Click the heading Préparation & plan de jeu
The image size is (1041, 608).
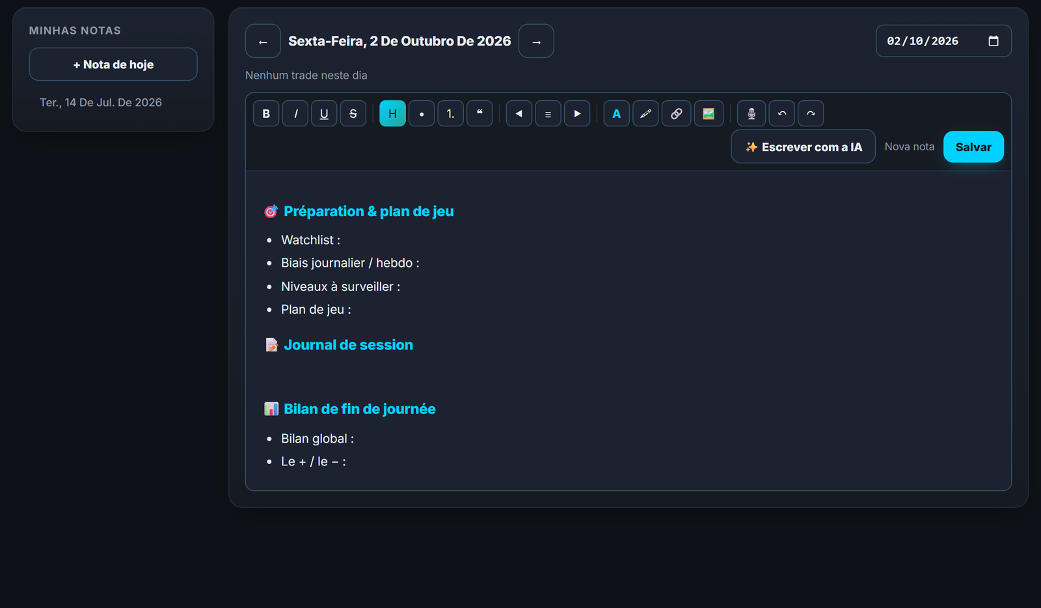pyautogui.click(x=358, y=211)
